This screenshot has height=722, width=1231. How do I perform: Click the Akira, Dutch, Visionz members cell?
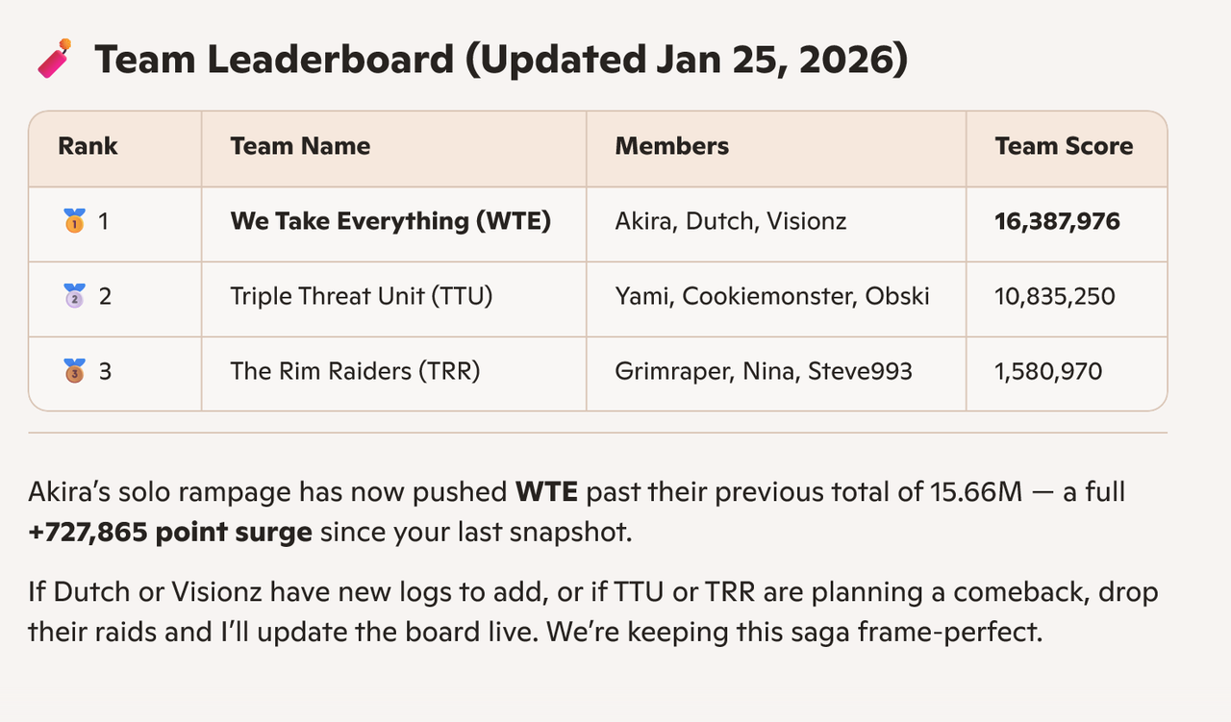pos(731,221)
